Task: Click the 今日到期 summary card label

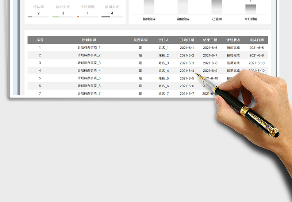Action: pyautogui.click(x=88, y=7)
